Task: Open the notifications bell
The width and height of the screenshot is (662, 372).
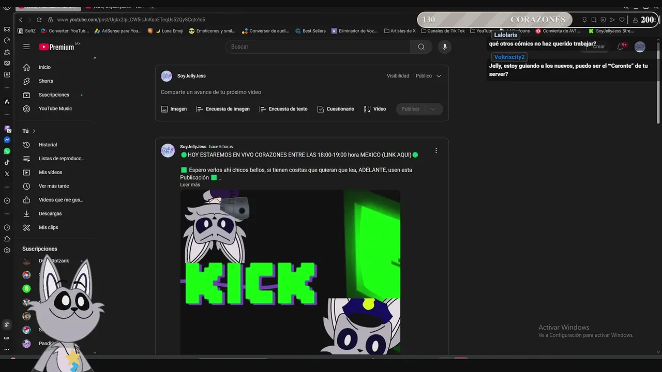Action: pos(620,47)
